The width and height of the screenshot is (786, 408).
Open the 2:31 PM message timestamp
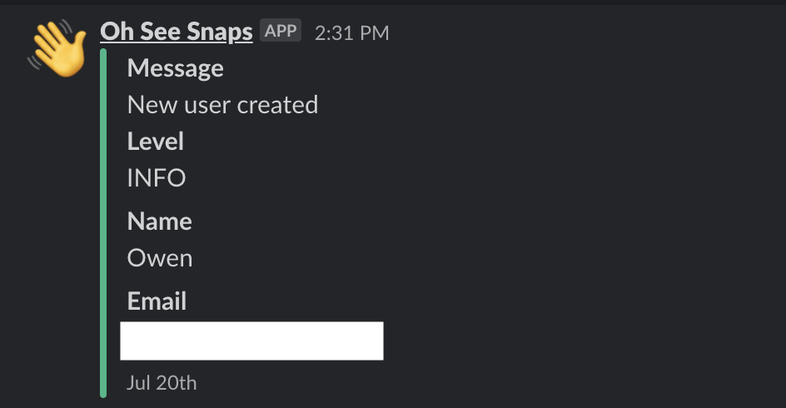point(351,33)
